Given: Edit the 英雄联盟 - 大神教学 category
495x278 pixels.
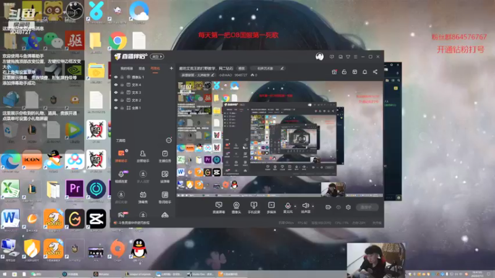Looking at the screenshot, I should tap(197, 75).
